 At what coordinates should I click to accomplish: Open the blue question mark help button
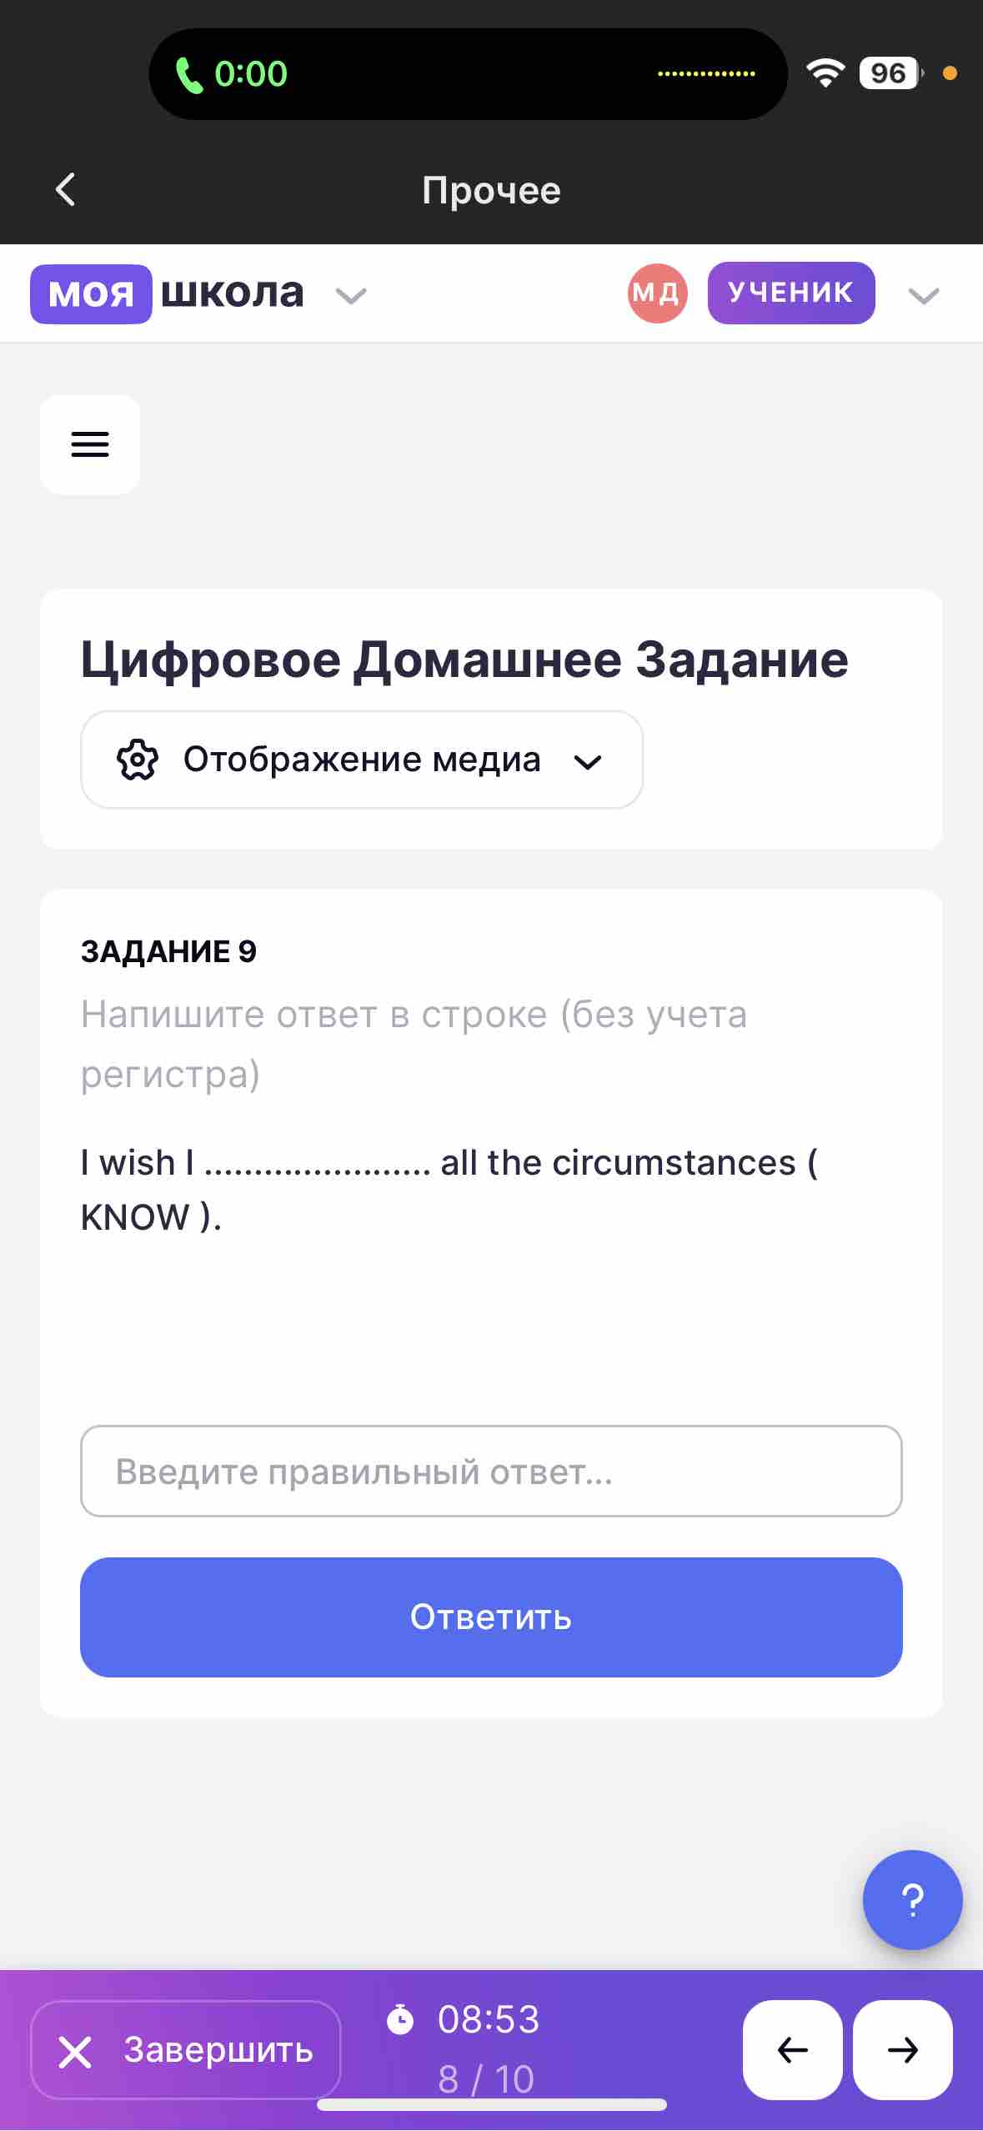coord(913,1900)
